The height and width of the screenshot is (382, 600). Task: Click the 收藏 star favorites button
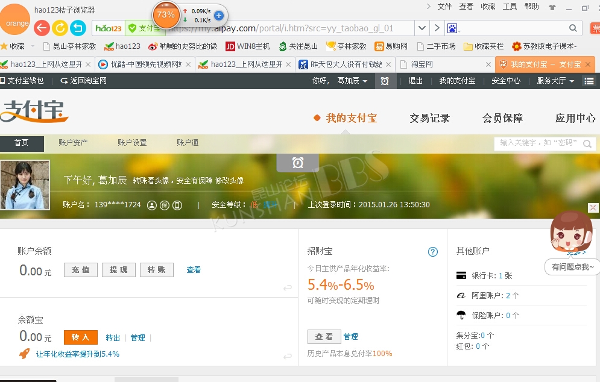click(x=13, y=46)
